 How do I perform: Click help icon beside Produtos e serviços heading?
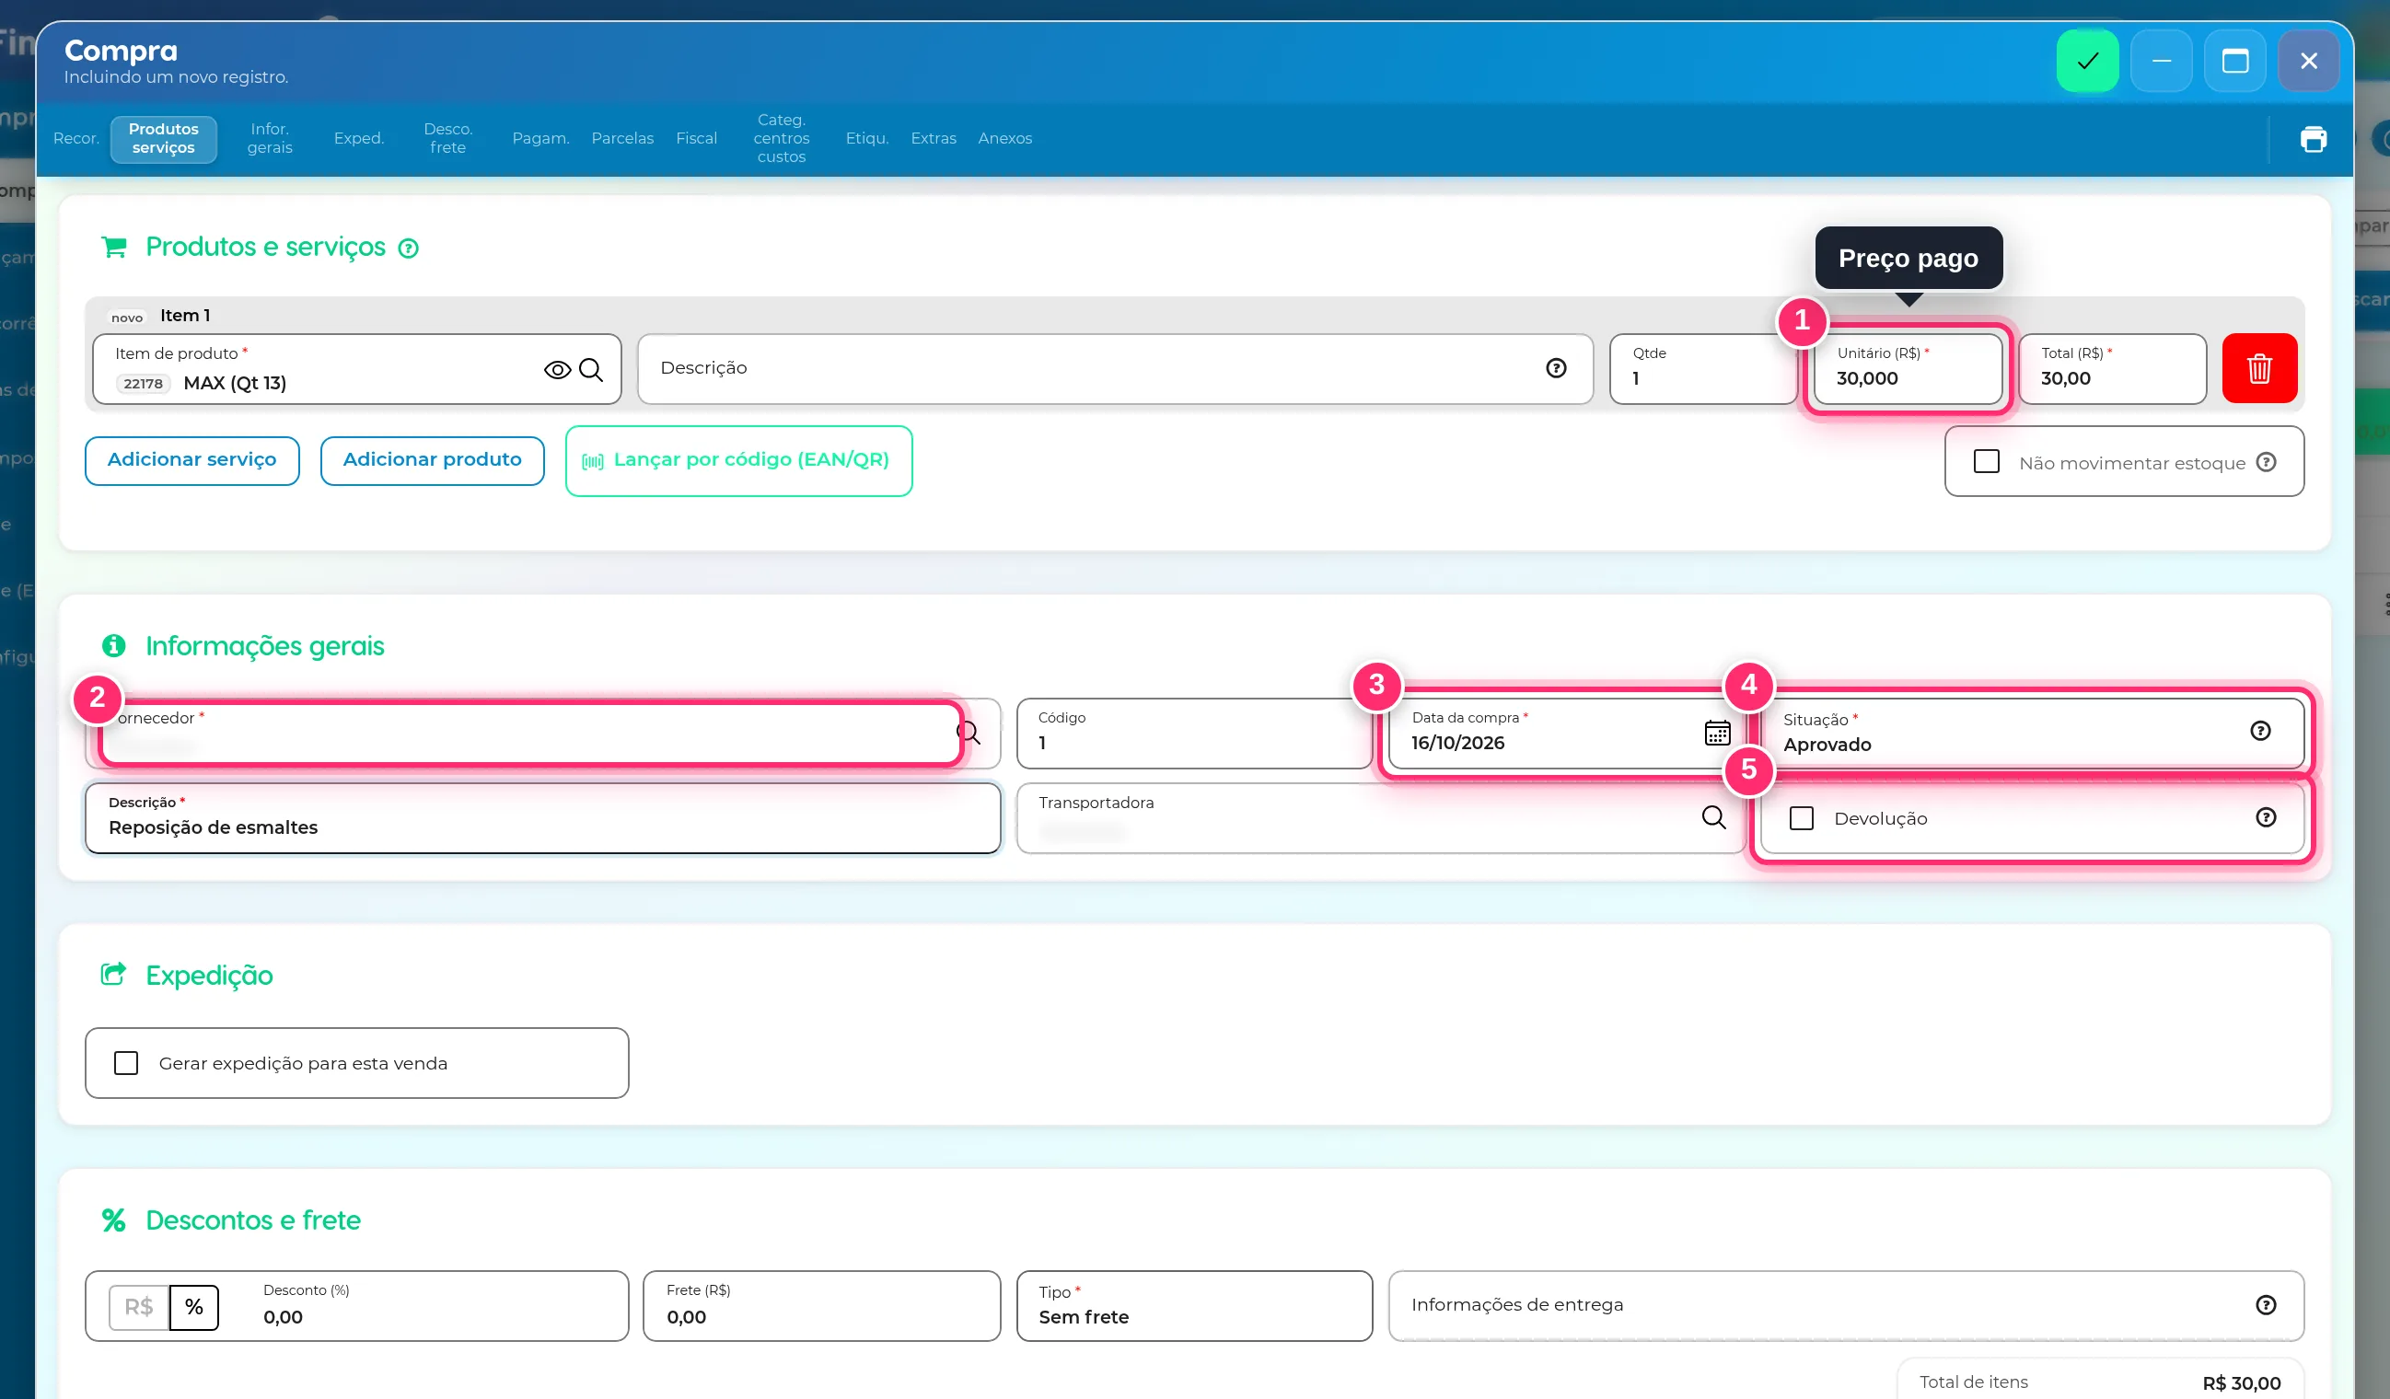[x=408, y=249]
